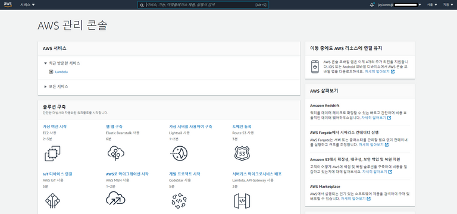Click the 'AWS MGN 사용' text
457x214 pixels.
(118, 180)
